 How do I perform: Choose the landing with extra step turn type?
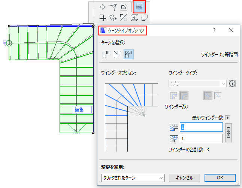point(117,54)
